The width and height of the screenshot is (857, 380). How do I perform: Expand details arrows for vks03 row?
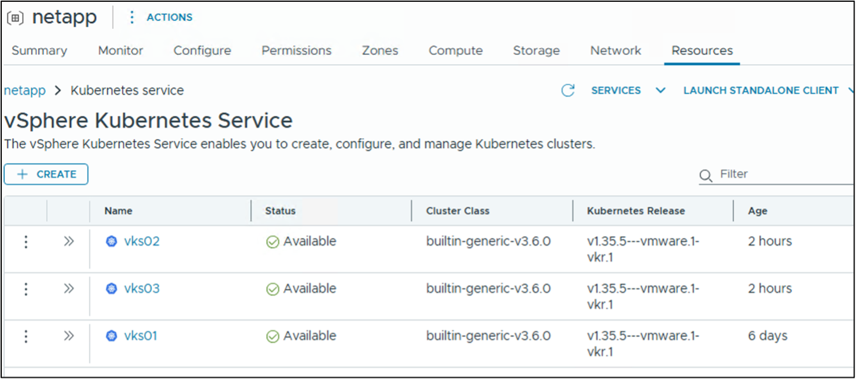[x=68, y=289]
